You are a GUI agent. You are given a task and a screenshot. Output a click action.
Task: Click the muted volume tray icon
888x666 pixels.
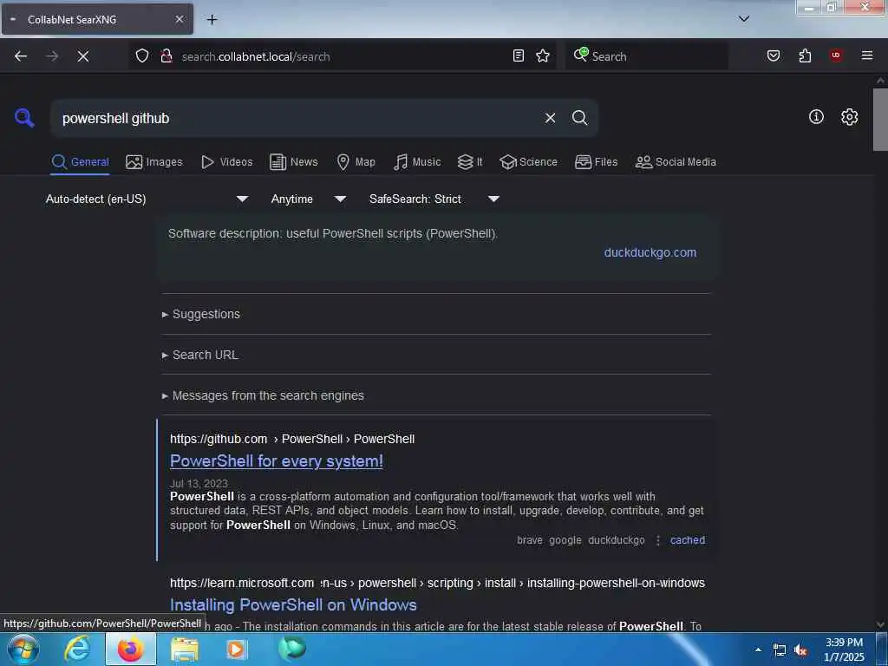(800, 650)
